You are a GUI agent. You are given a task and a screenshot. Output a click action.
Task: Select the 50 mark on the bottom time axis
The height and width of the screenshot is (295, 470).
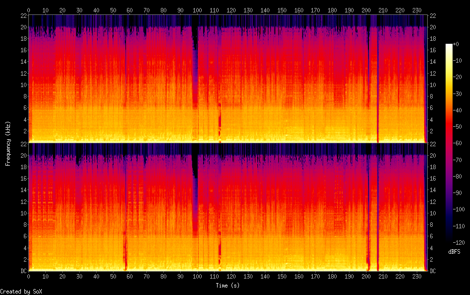coord(113,276)
